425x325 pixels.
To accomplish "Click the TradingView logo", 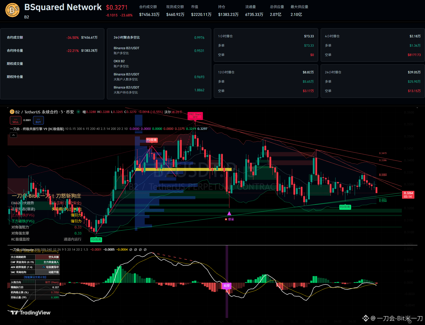I will pos(30,313).
